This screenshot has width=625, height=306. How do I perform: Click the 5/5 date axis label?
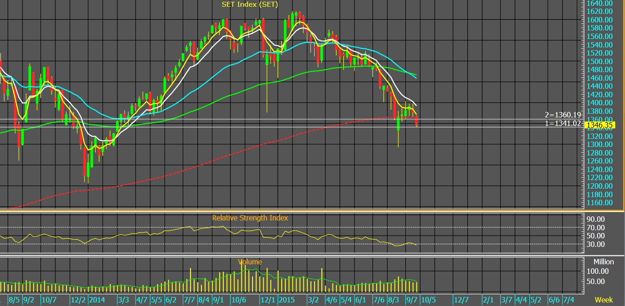[x=157, y=299]
